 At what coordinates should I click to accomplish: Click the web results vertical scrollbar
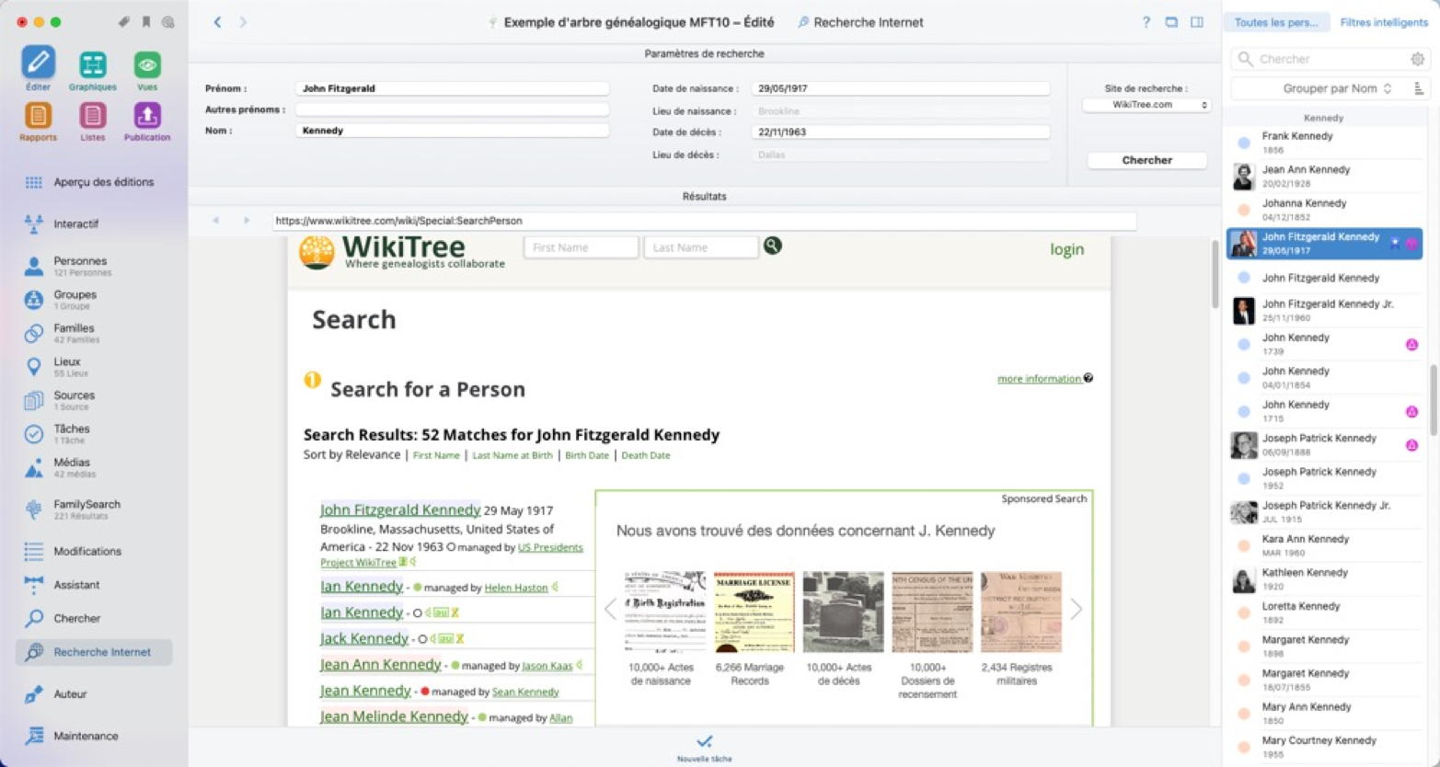point(1215,274)
